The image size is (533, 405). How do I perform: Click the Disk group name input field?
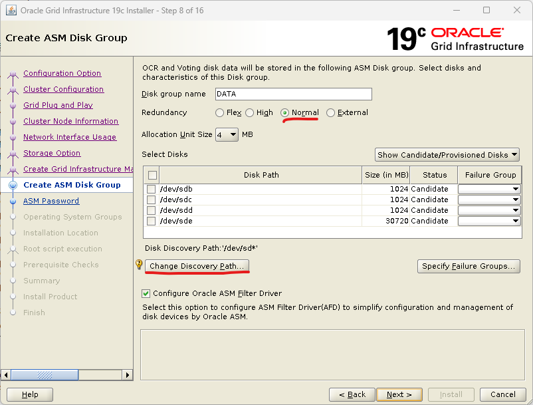tap(294, 94)
